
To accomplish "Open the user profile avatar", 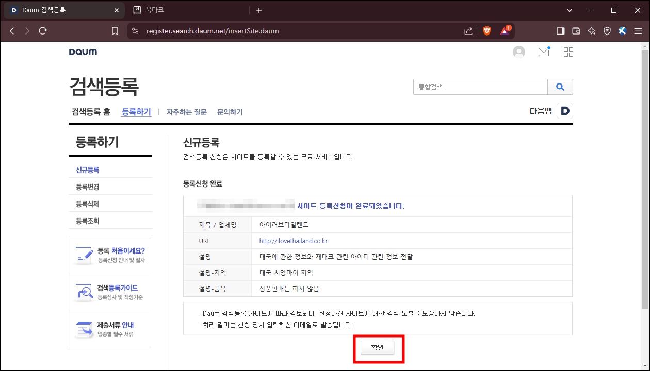I will tap(519, 52).
